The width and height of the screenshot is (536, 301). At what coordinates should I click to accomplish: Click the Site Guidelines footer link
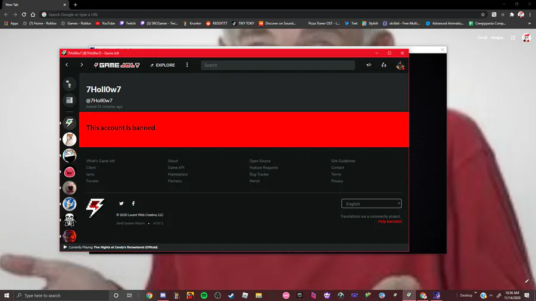coord(343,161)
